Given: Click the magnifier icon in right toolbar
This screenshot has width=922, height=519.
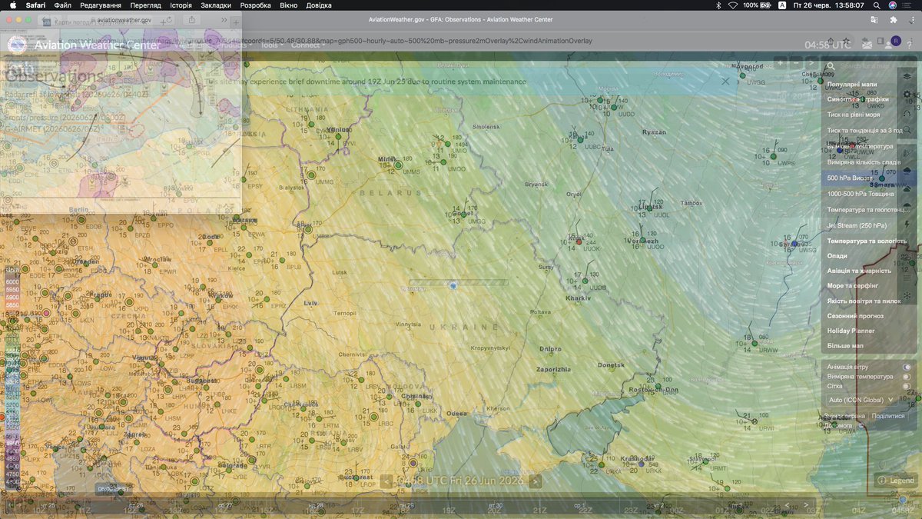Looking at the screenshot, I should [907, 130].
